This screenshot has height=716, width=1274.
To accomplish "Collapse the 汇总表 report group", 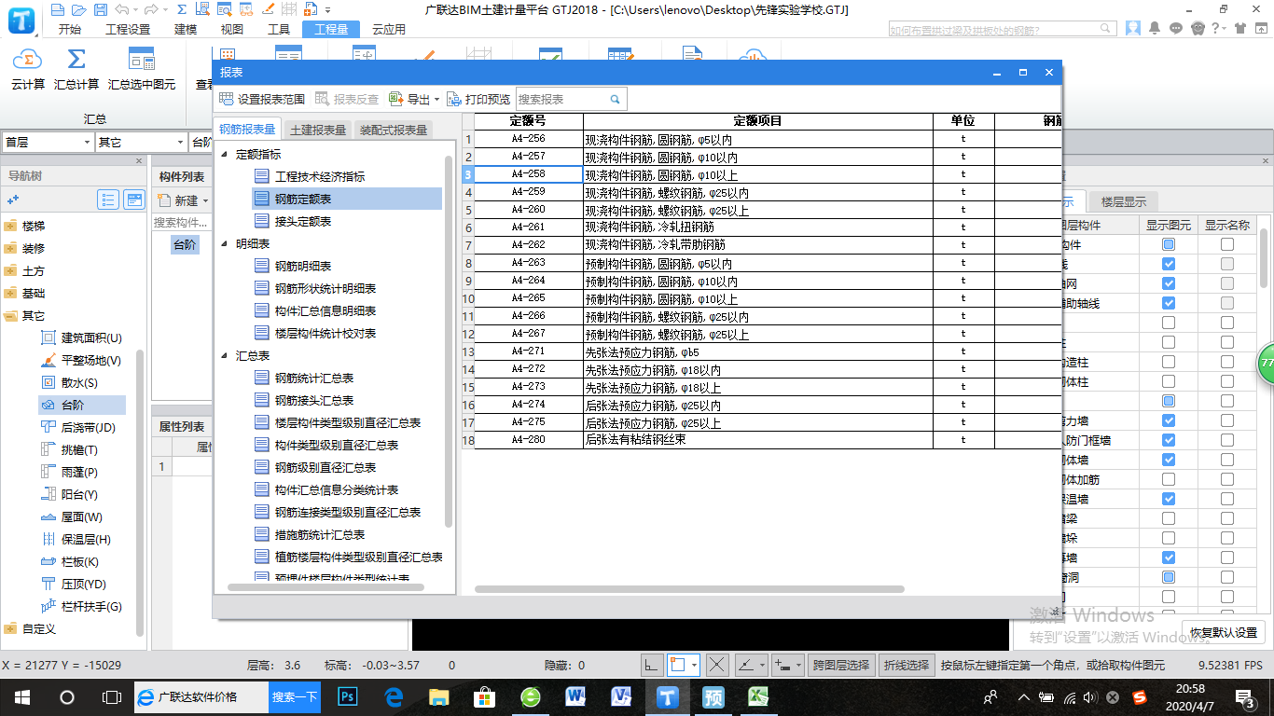I will point(225,355).
